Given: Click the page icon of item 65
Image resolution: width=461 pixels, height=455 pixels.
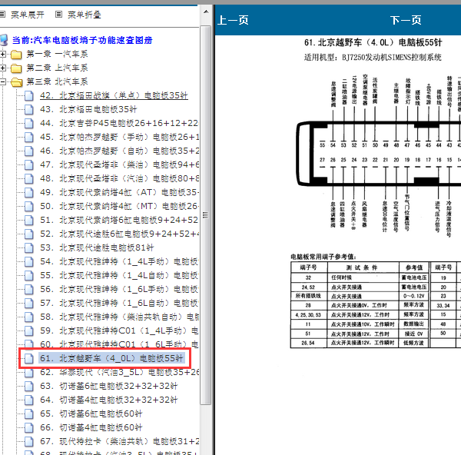Looking at the screenshot, I should (x=29, y=413).
